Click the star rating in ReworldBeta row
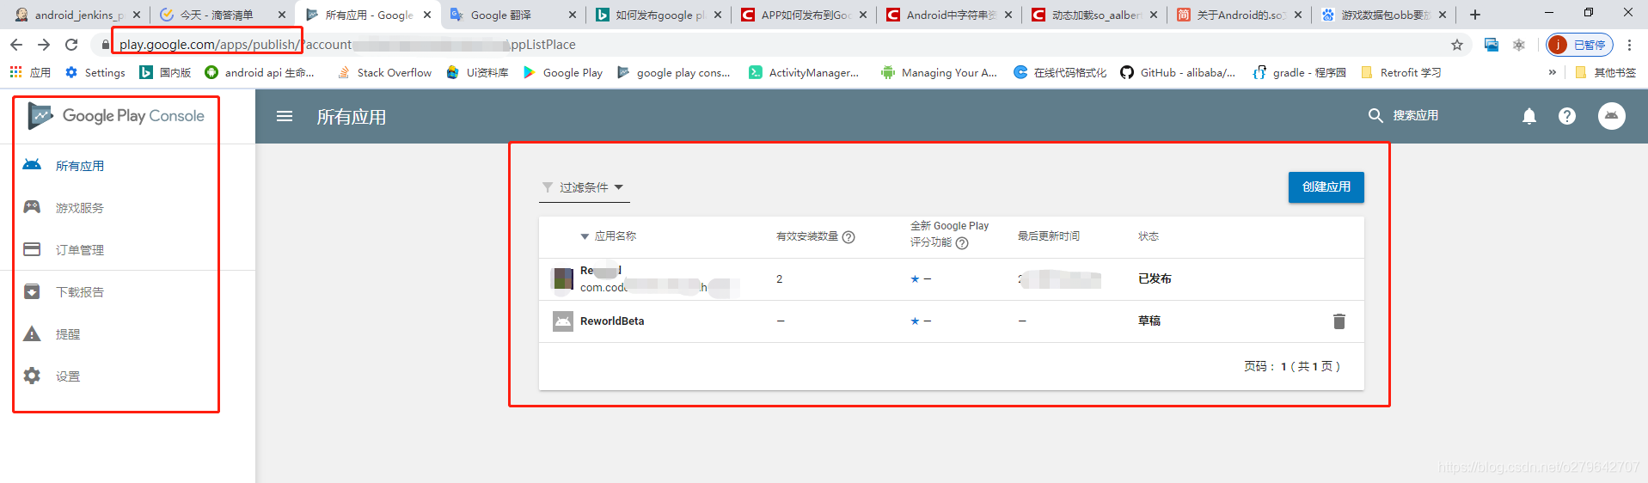The width and height of the screenshot is (1648, 483). tap(921, 321)
